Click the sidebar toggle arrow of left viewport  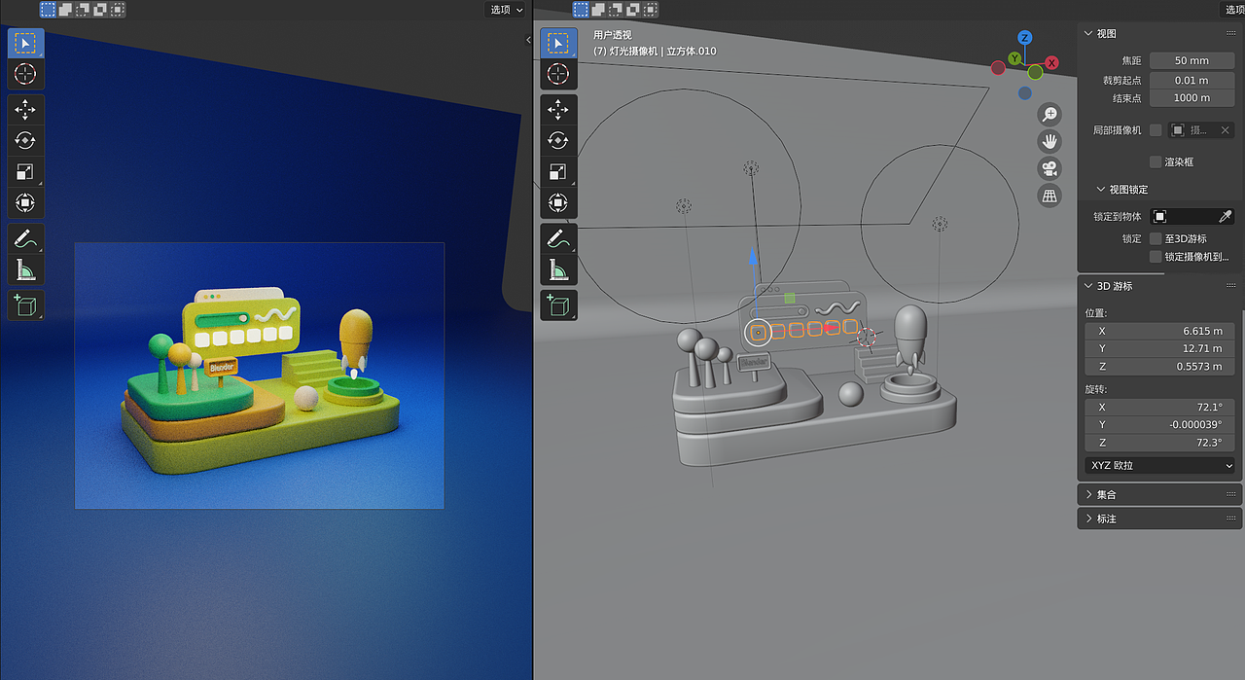pyautogui.click(x=528, y=40)
